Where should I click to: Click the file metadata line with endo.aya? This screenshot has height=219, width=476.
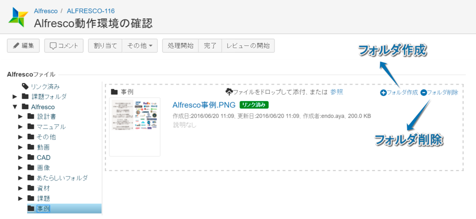tap(272, 116)
